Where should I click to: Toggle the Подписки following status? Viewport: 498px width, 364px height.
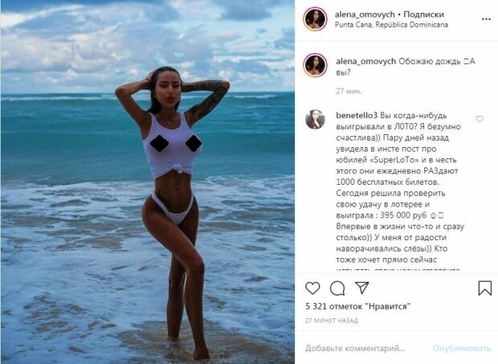point(423,14)
